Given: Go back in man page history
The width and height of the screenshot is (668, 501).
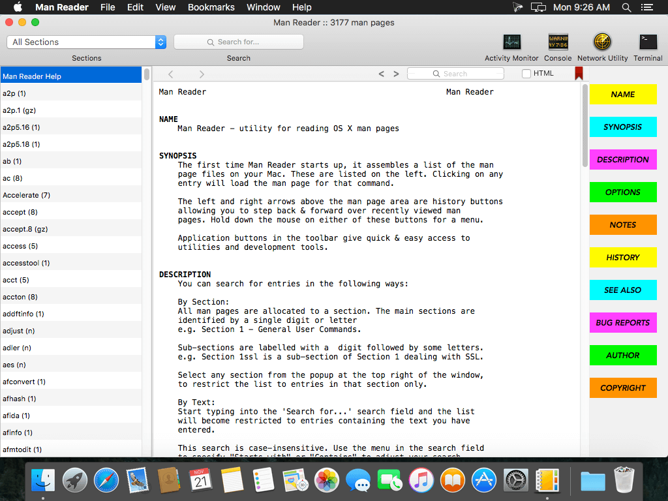Looking at the screenshot, I should 170,74.
